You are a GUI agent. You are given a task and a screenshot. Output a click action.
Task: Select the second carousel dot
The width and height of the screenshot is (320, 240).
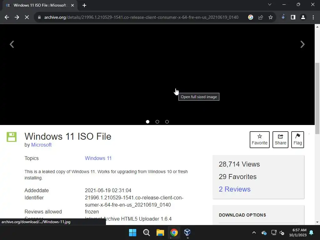(157, 122)
